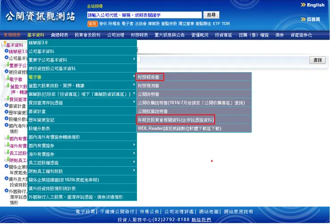This screenshot has width=330, height=224.
Task: Click the 查詢 button
Action: click(318, 60)
